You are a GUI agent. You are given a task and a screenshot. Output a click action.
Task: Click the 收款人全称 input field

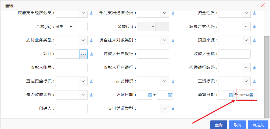pos(234,54)
